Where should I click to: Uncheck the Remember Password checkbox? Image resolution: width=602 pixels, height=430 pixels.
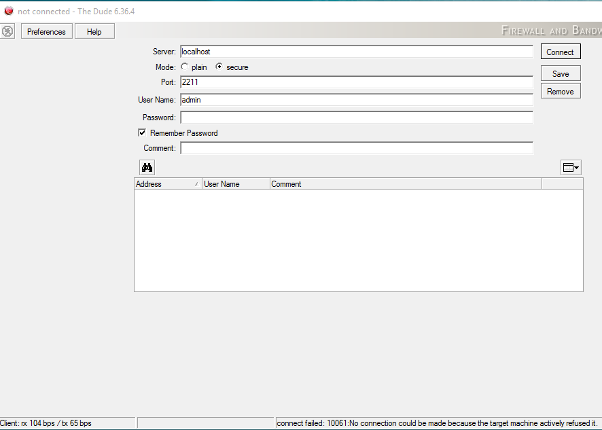coord(142,132)
